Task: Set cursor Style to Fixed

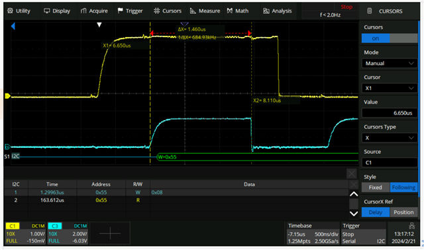Action: [376, 187]
